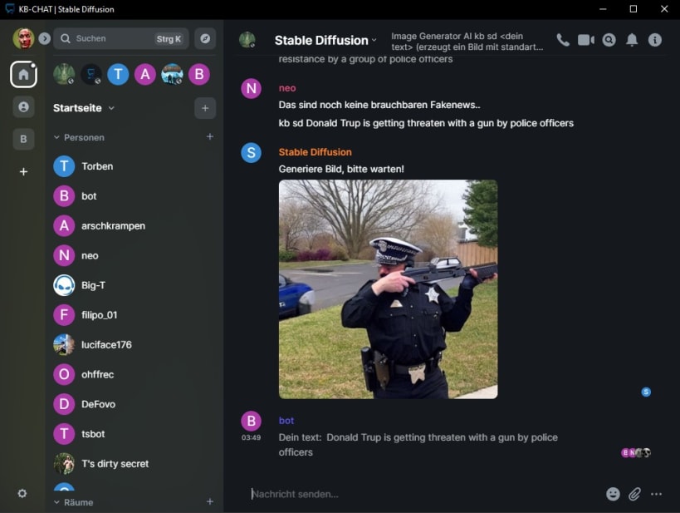The width and height of the screenshot is (680, 513).
Task: Open the Startseite dropdown menu
Action: pyautogui.click(x=84, y=108)
